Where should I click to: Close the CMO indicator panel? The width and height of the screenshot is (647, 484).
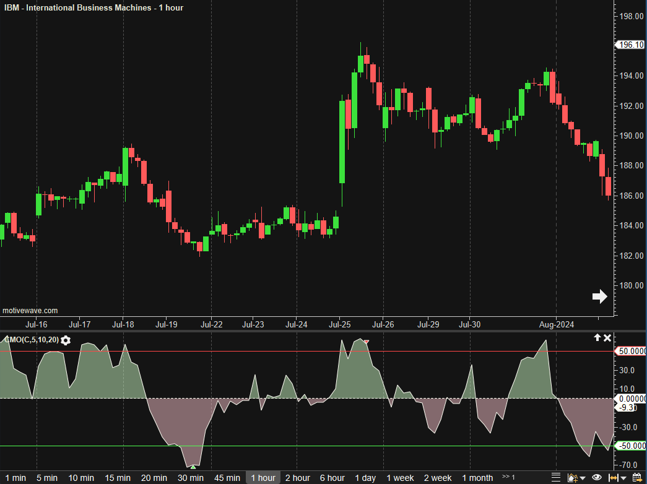click(x=607, y=338)
